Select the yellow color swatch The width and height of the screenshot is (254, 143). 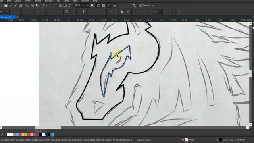pos(23,135)
